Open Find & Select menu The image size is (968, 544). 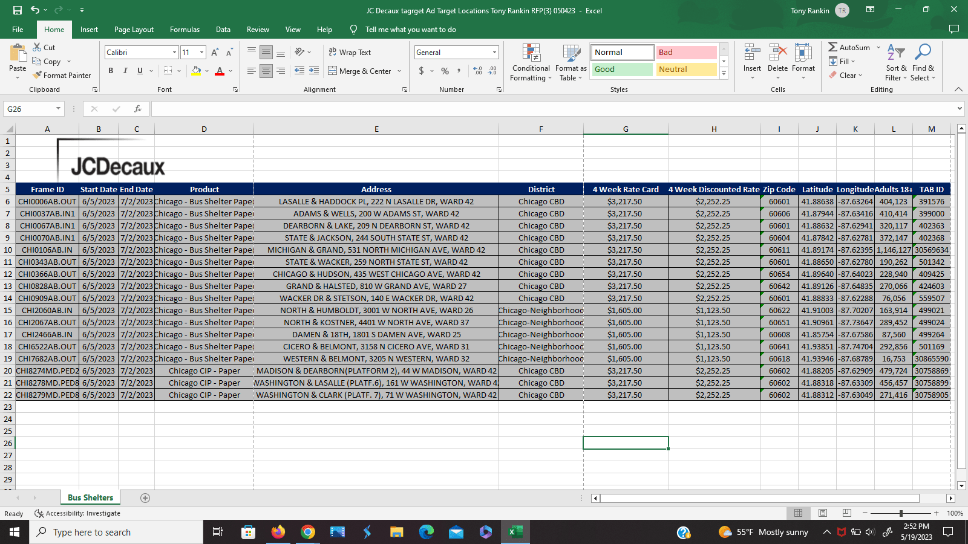tap(923, 62)
